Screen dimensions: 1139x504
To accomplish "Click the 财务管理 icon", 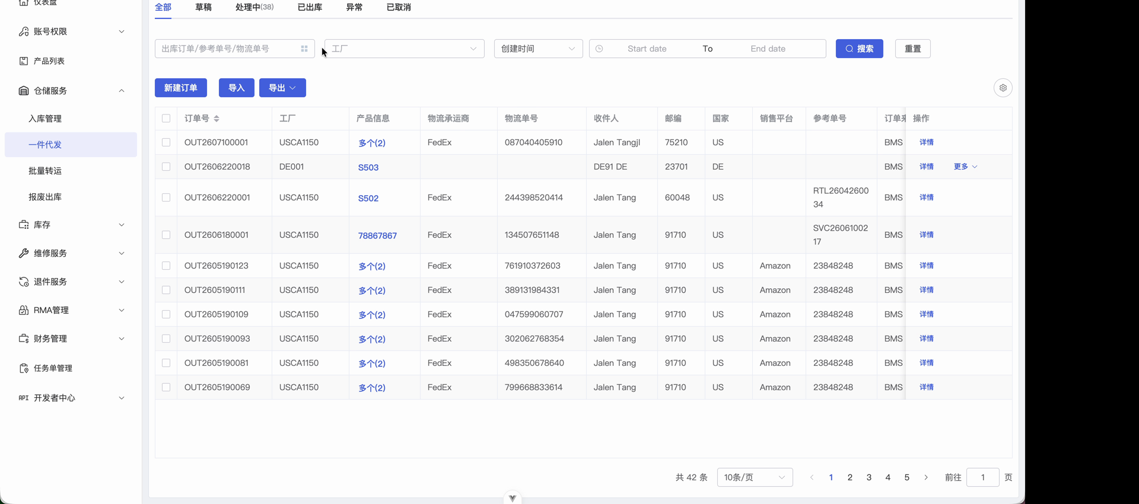I will tap(24, 339).
